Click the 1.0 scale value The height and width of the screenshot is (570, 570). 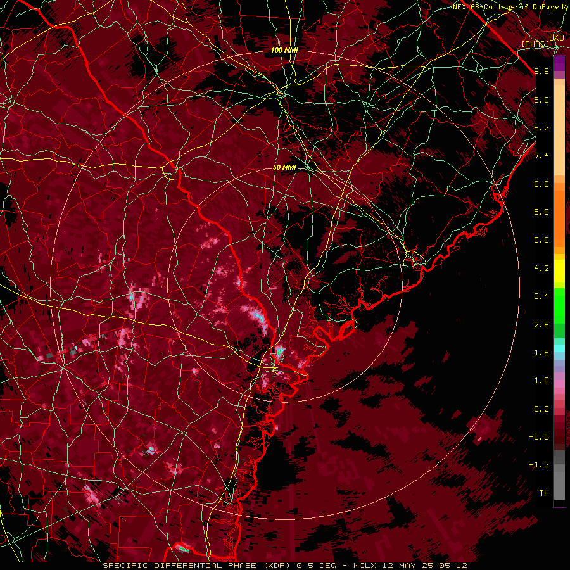(541, 381)
